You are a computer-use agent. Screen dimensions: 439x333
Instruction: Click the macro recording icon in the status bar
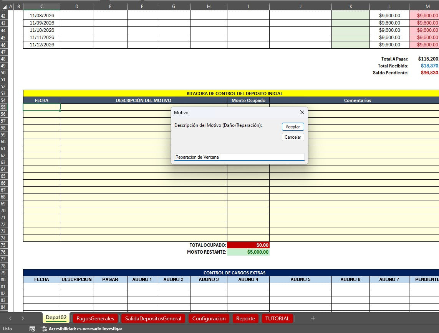click(32, 329)
